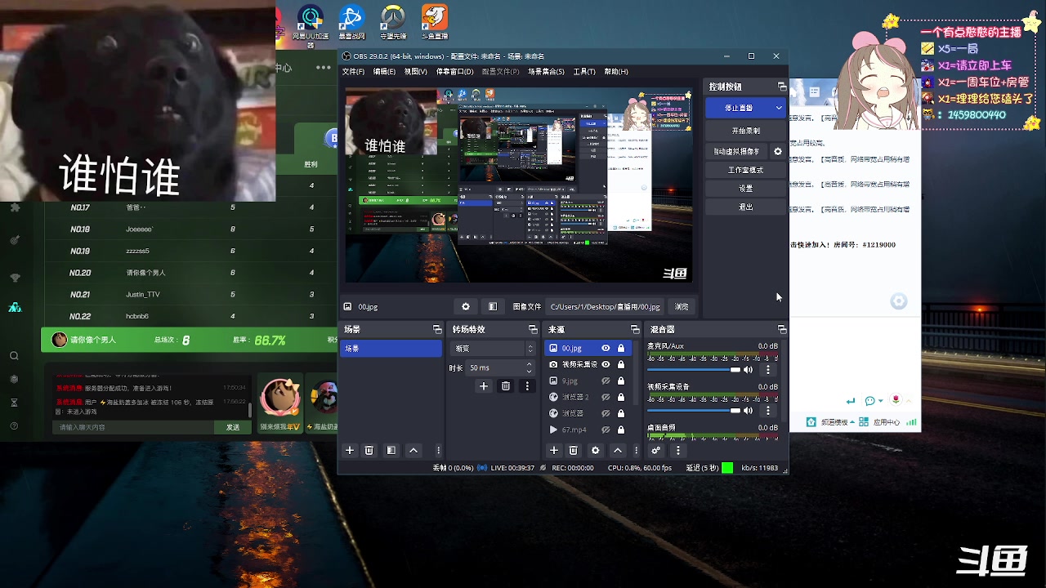The width and height of the screenshot is (1046, 588).
Task: Undock the 控制按钮 panel
Action: (781, 87)
